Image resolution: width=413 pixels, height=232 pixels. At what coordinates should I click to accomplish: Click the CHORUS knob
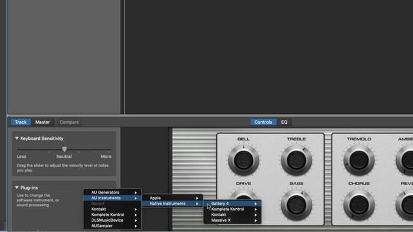click(x=359, y=205)
